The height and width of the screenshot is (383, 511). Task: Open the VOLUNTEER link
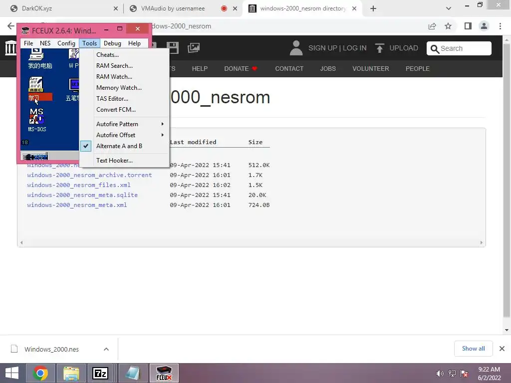pos(371,69)
